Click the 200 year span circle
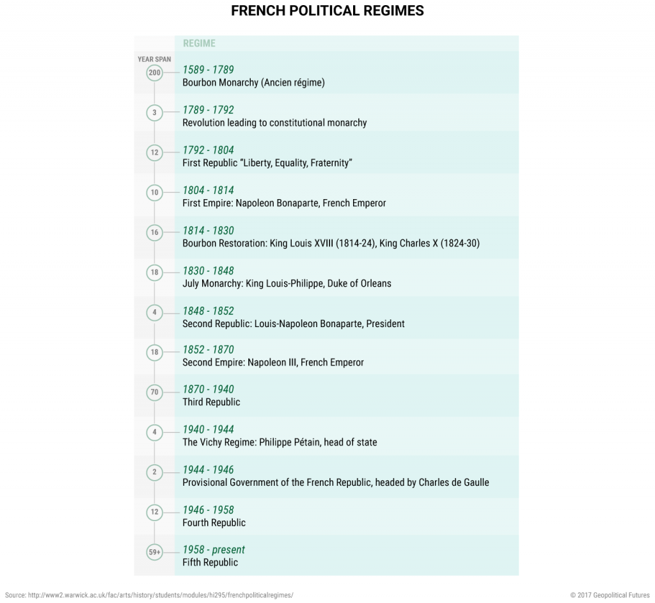Image resolution: width=655 pixels, height=603 pixels. tap(154, 73)
